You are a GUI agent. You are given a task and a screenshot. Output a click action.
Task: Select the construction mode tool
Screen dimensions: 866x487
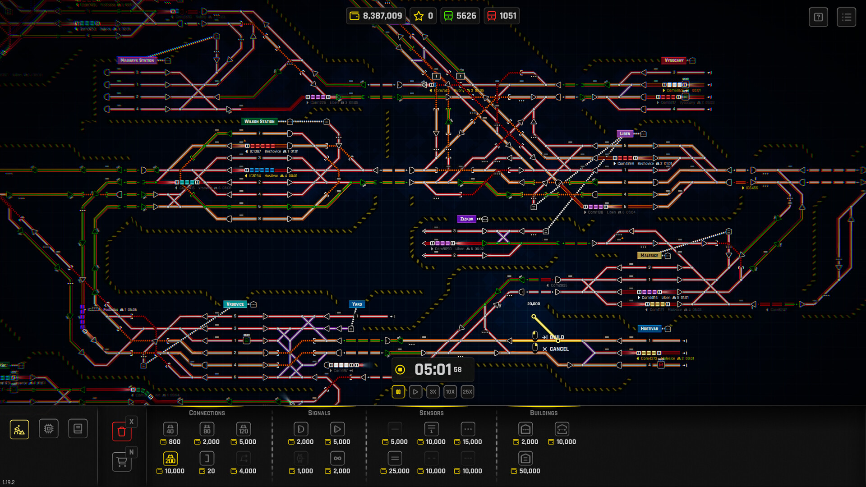click(x=19, y=428)
